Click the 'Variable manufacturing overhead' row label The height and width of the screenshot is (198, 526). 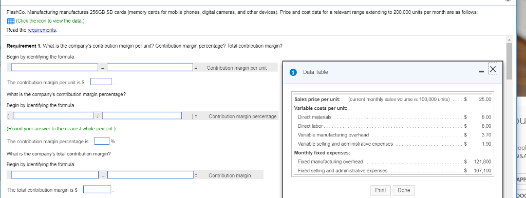[x=333, y=135]
